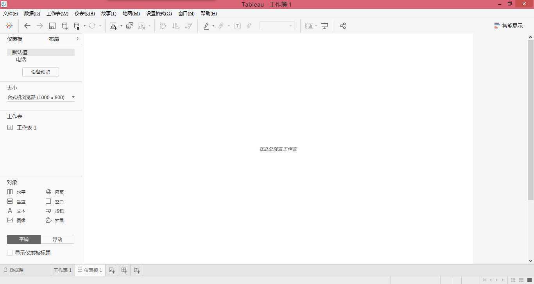The height and width of the screenshot is (284, 534).
Task: Click 设备预览 button
Action: [x=41, y=72]
